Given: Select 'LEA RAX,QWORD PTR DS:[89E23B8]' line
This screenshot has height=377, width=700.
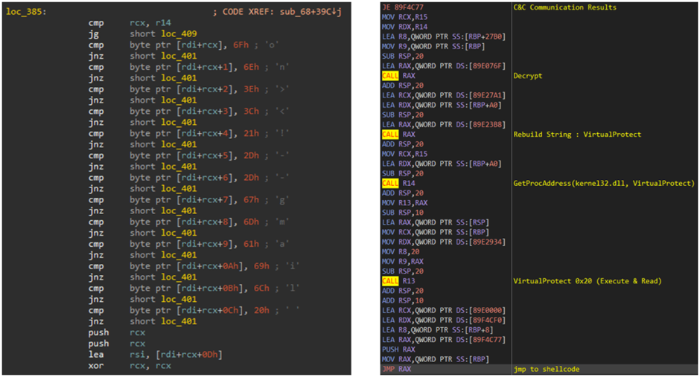Looking at the screenshot, I should coord(444,124).
